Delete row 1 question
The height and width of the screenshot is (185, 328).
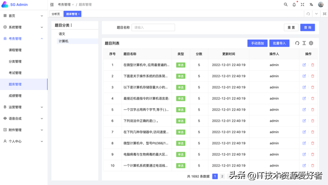coord(313,65)
